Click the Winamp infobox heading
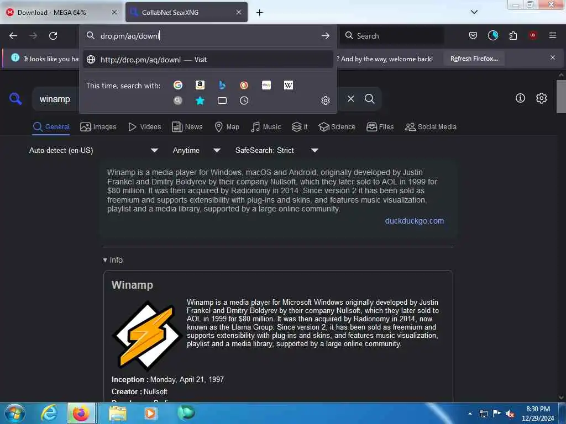566x424 pixels. (133, 285)
